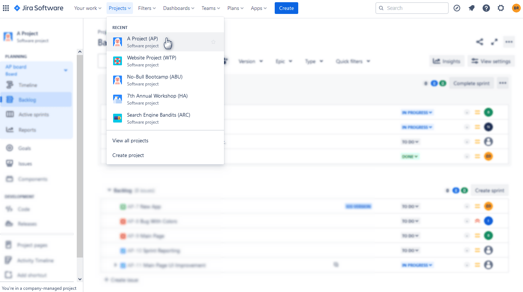Open the BR user profile avatar
The width and height of the screenshot is (523, 292).
[x=516, y=8]
